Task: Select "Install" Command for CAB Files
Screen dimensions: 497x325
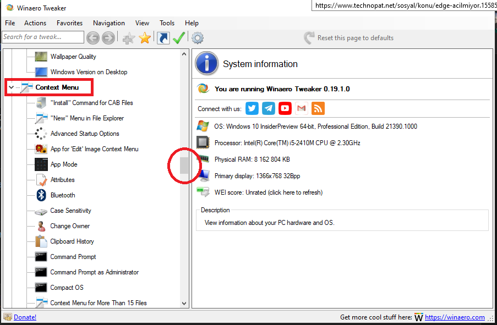Action: (91, 103)
